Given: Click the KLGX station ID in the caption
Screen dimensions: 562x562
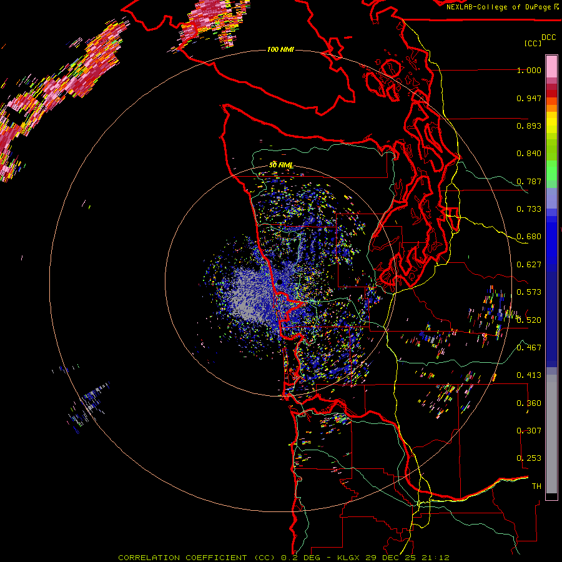Looking at the screenshot, I should coord(350,558).
